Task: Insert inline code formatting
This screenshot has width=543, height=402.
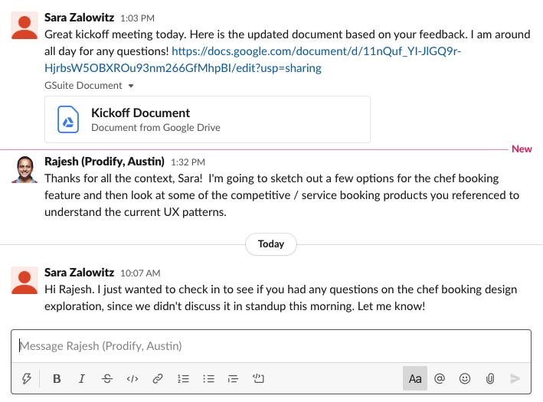Action: (132, 378)
